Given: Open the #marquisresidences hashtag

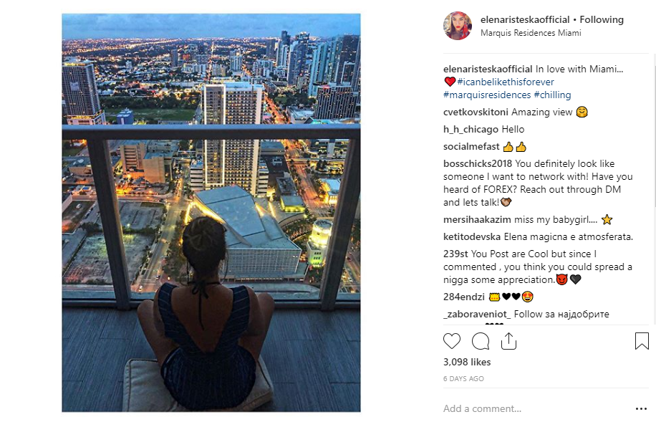Looking at the screenshot, I should tap(487, 95).
